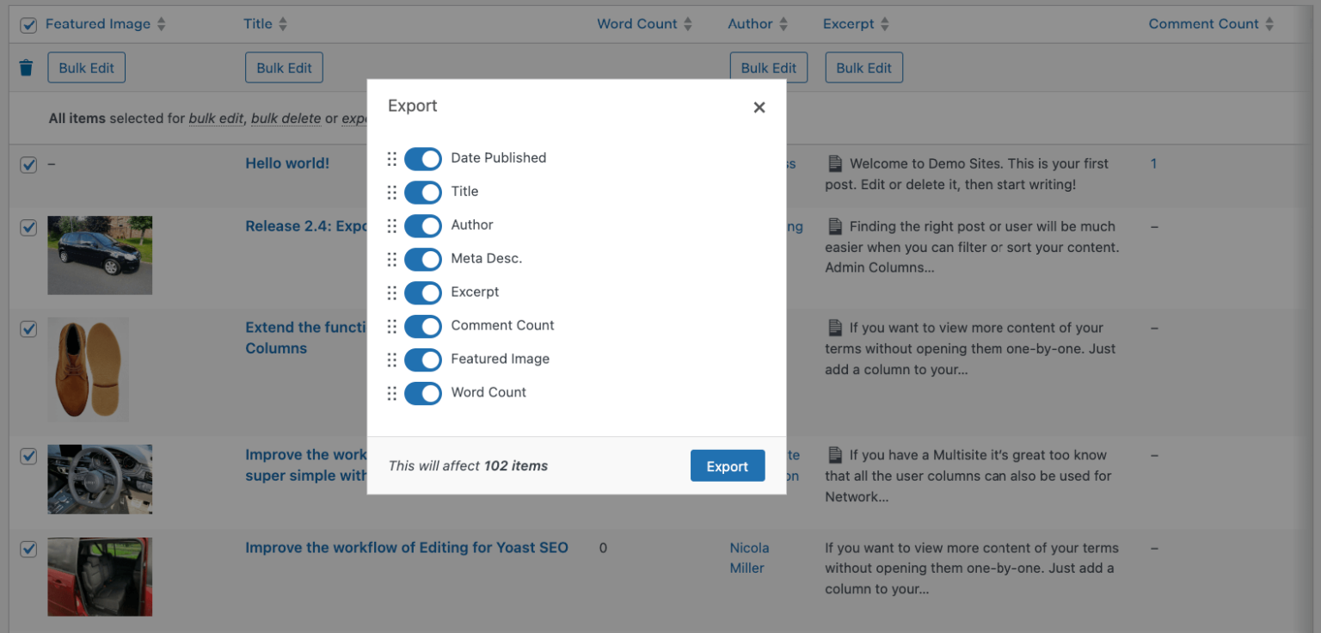Click the document icon beside the Hello world excerpt
Viewport: 1321px width, 633px height.
835,163
